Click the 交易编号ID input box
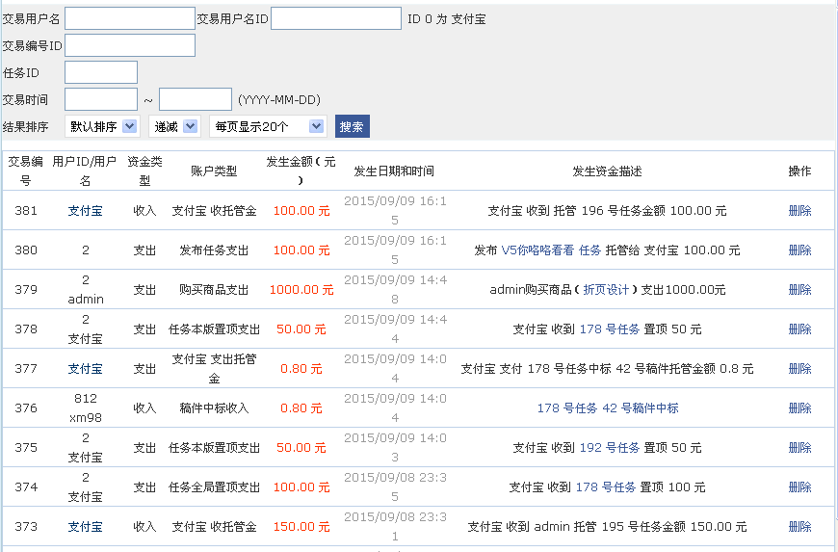 click(x=130, y=45)
